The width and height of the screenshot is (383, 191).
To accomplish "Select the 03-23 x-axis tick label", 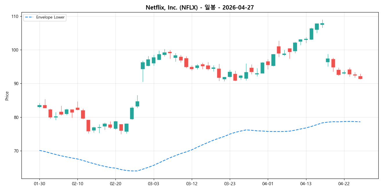I will pyautogui.click(x=229, y=183).
